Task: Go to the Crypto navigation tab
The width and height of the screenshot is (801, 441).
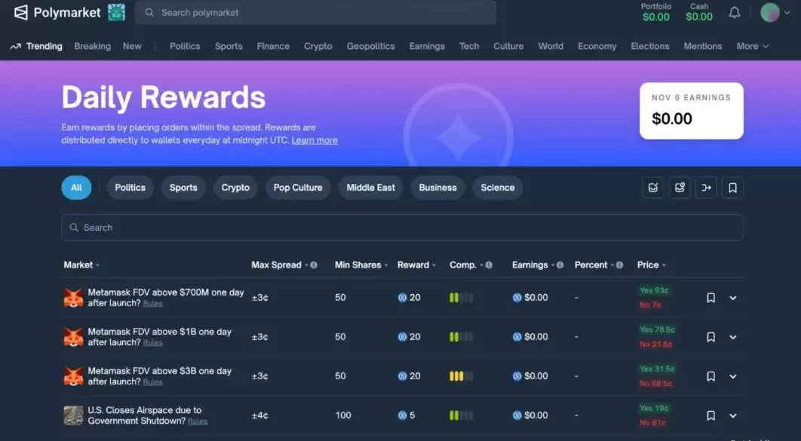Action: (318, 46)
